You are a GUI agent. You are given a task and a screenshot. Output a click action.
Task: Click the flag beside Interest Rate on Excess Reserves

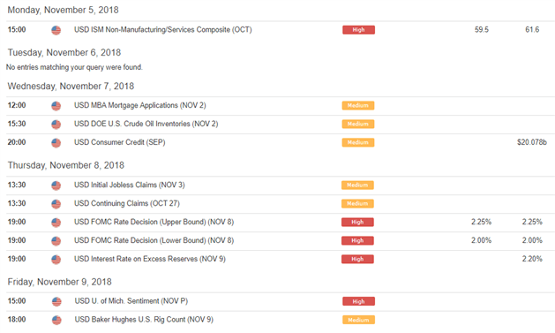point(56,260)
